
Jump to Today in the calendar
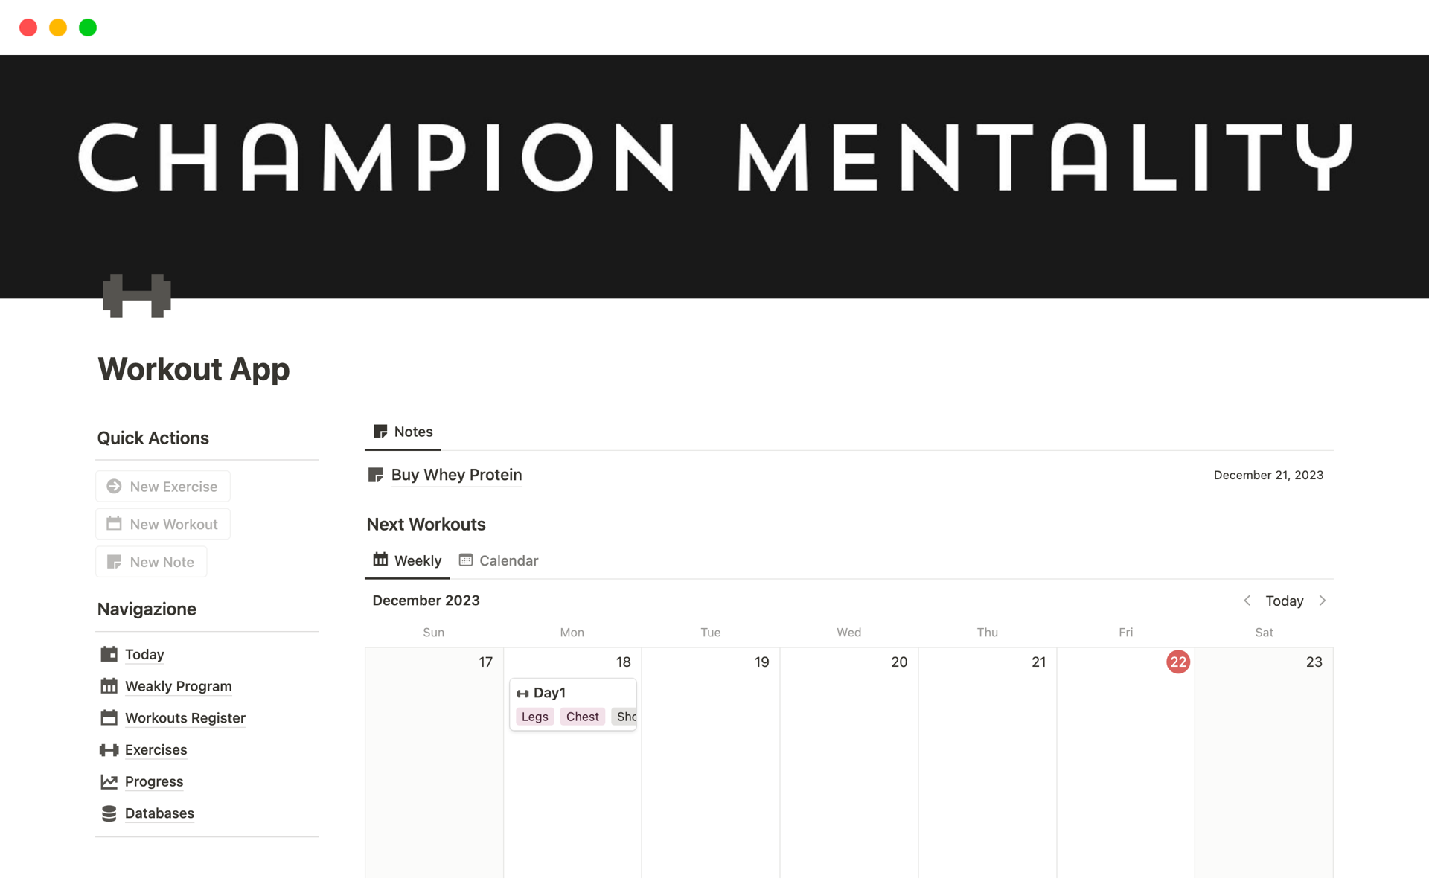click(1284, 601)
